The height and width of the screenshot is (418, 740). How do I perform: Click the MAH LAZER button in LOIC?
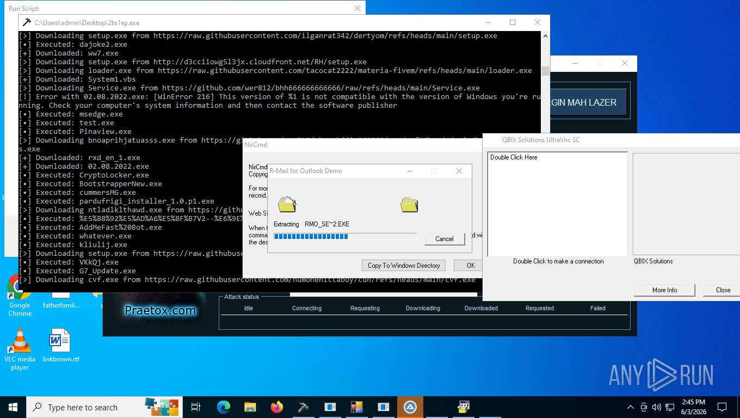coord(588,102)
